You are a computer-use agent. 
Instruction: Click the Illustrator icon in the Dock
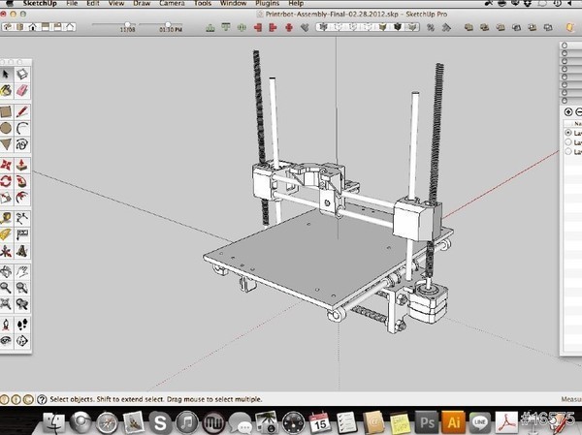click(x=453, y=421)
